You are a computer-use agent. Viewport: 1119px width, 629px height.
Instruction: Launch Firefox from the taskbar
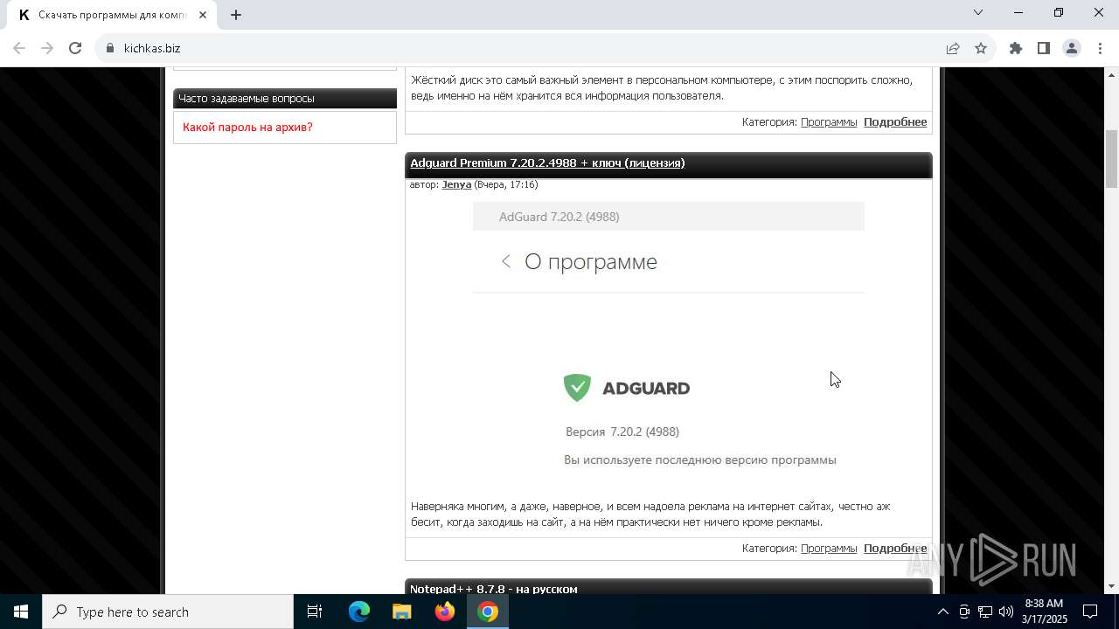click(445, 612)
